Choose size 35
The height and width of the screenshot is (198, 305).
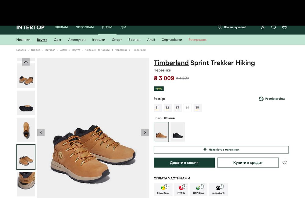click(x=198, y=108)
